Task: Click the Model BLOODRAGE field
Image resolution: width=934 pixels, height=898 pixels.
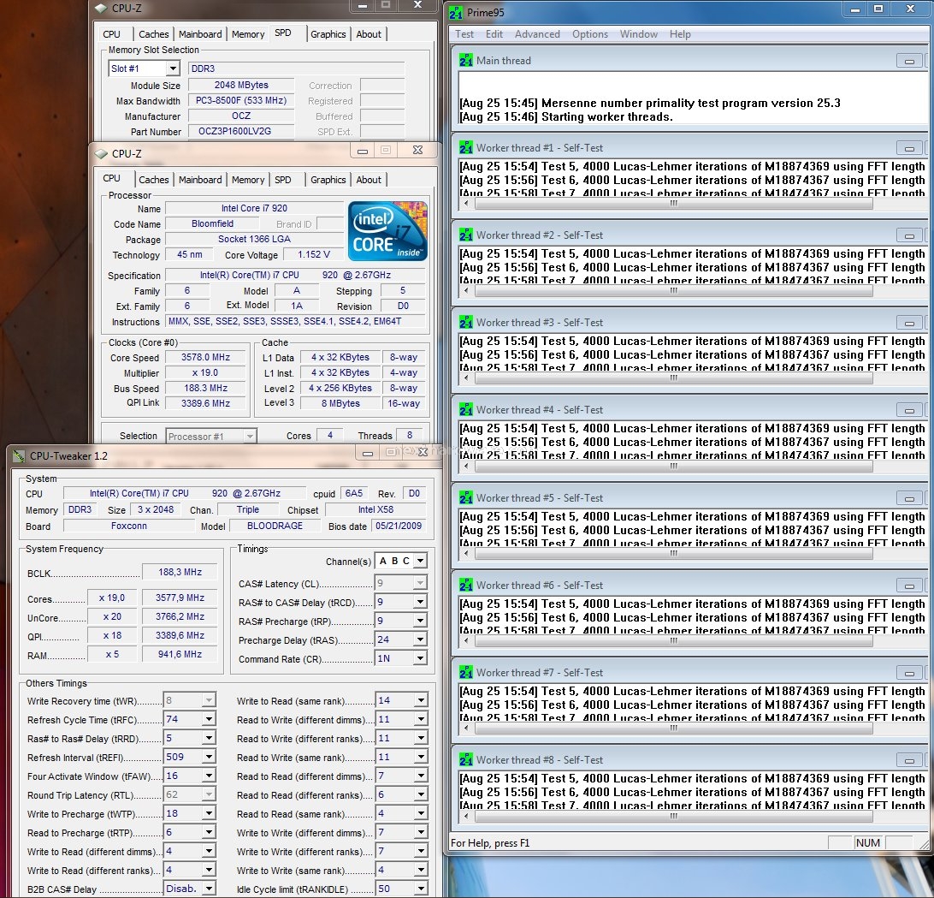Action: click(x=275, y=526)
